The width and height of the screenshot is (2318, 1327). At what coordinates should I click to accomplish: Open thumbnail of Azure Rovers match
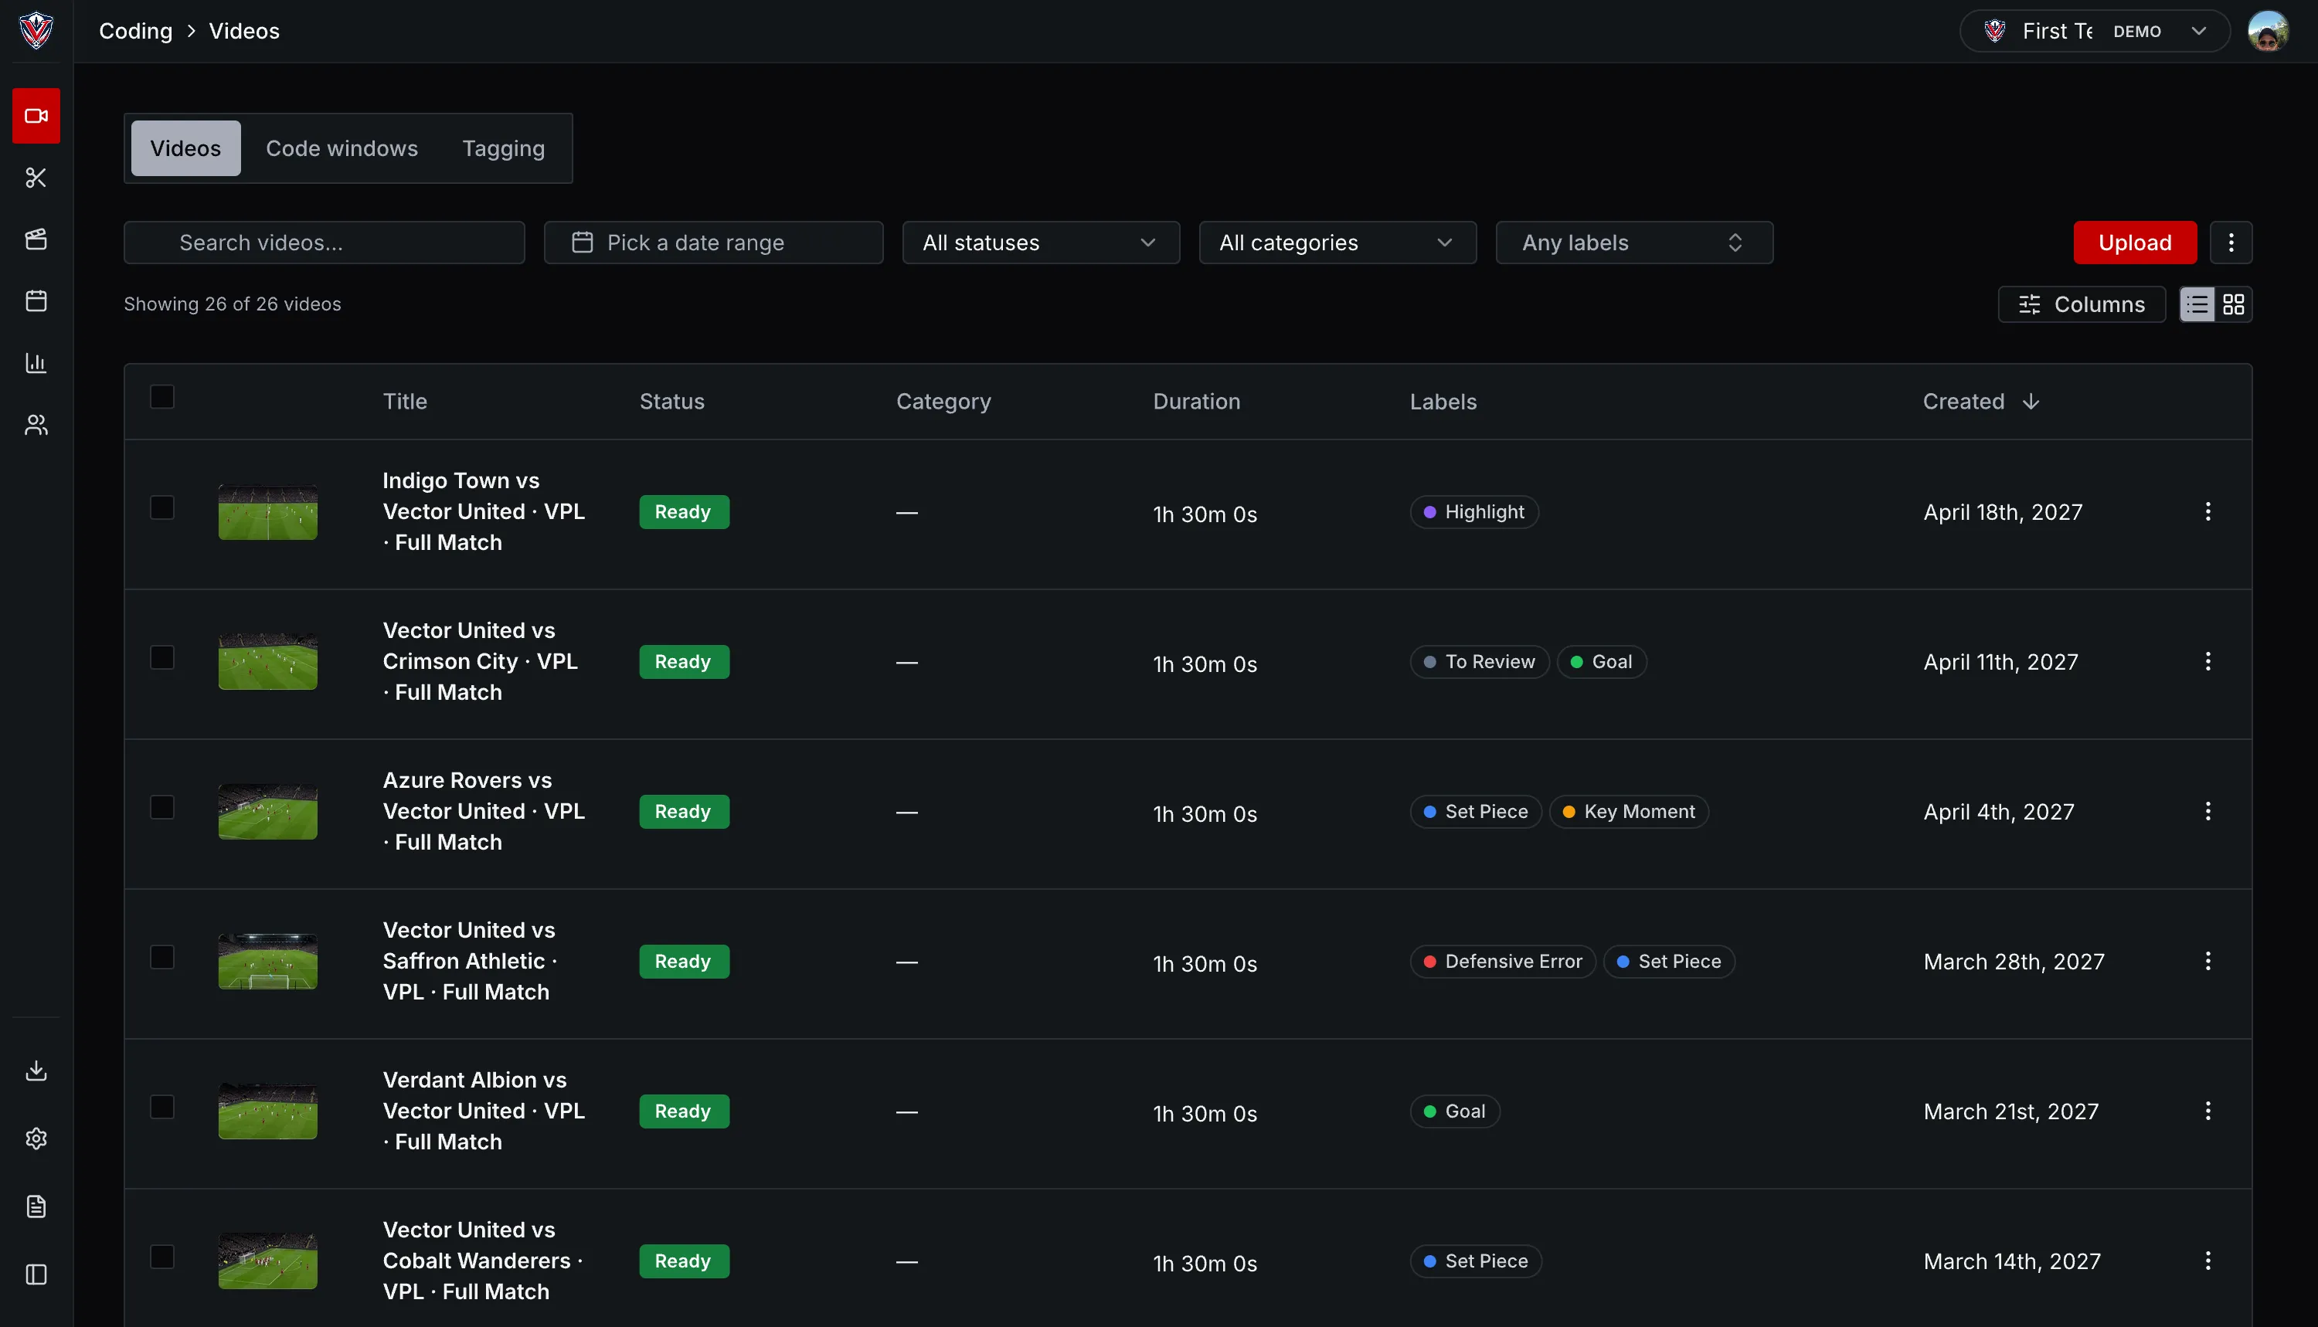(x=268, y=811)
